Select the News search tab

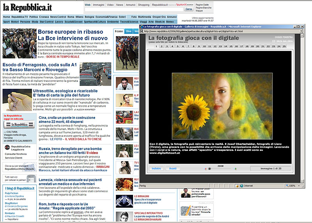pos(120,5)
